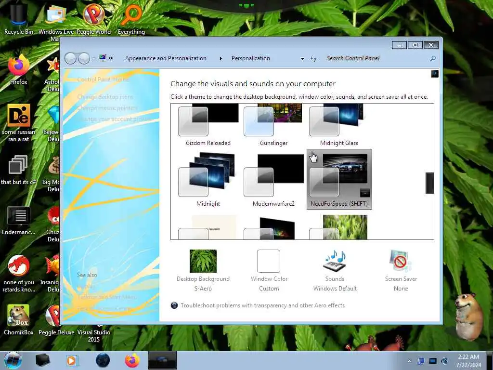Click the search magnifier icon

(x=433, y=58)
